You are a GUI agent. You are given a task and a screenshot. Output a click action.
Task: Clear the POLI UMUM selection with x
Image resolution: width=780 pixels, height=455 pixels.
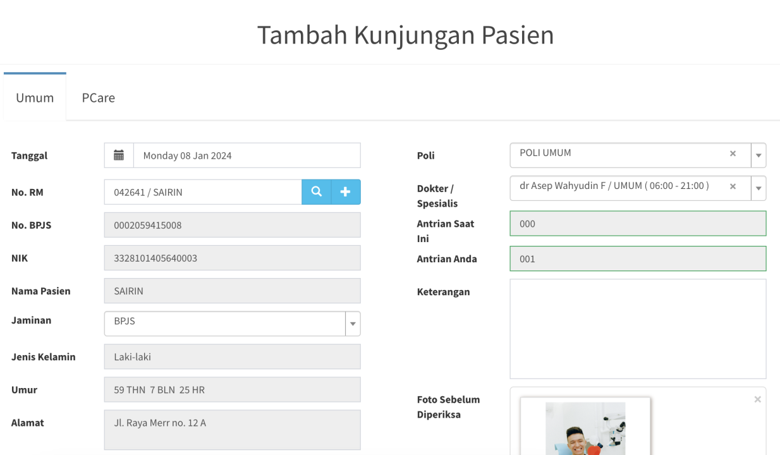(733, 154)
